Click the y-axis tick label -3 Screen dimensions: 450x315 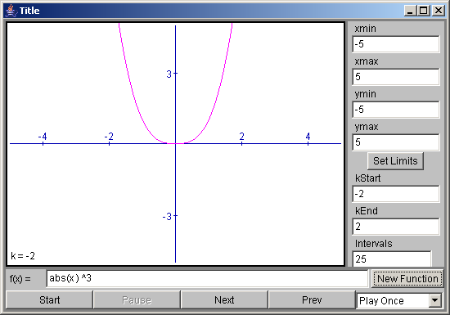pyautogui.click(x=167, y=217)
